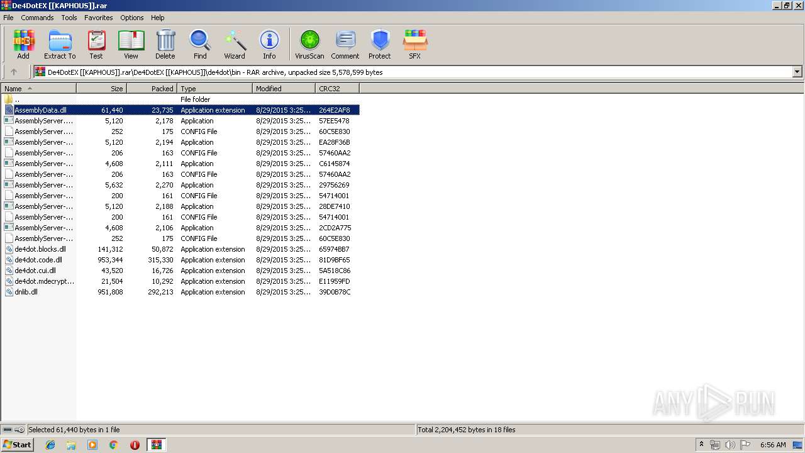The width and height of the screenshot is (805, 453).
Task: Select AssemblyServer row with CRC 28DE7410
Action: [x=180, y=206]
